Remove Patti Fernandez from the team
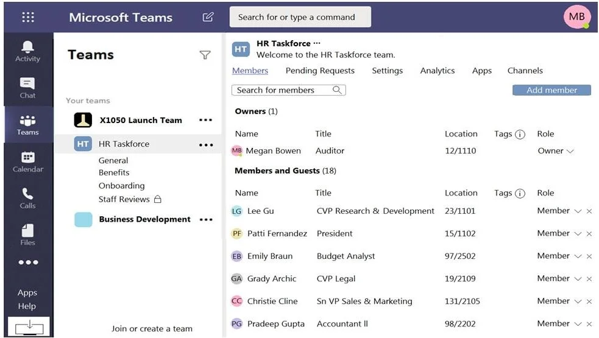The width and height of the screenshot is (599, 338). (589, 234)
